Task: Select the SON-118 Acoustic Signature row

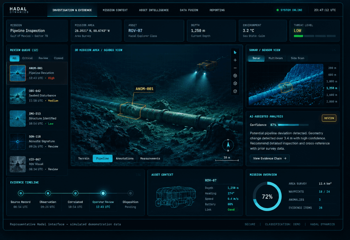Action: (x=37, y=141)
